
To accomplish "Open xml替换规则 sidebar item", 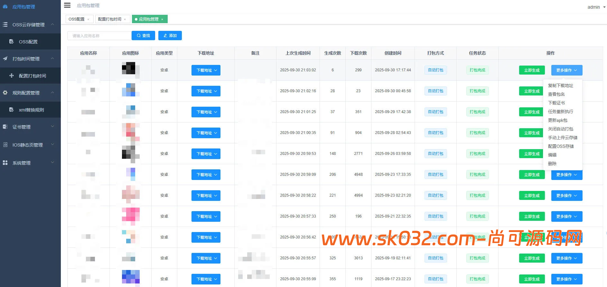I will 30,110.
